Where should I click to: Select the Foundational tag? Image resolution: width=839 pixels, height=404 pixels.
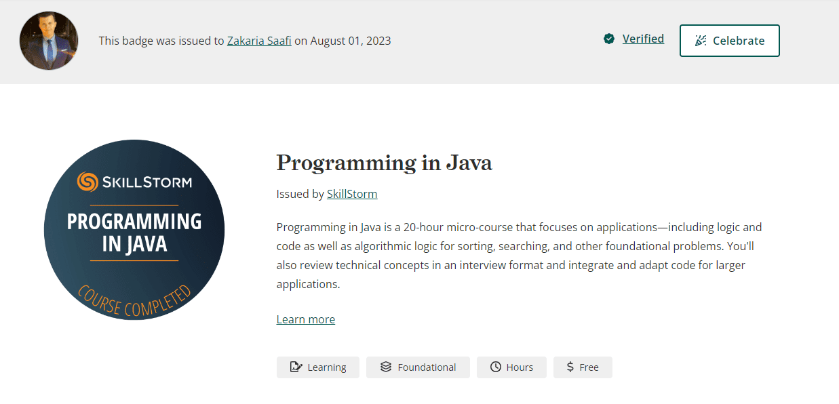tap(418, 367)
